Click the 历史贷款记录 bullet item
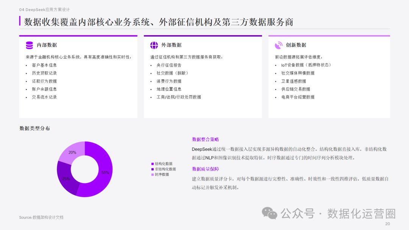 (x=44, y=73)
